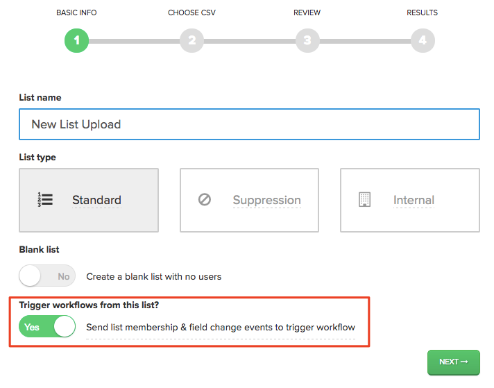The width and height of the screenshot is (494, 388).
Task: Select the Suppression list type label
Action: [x=267, y=200]
